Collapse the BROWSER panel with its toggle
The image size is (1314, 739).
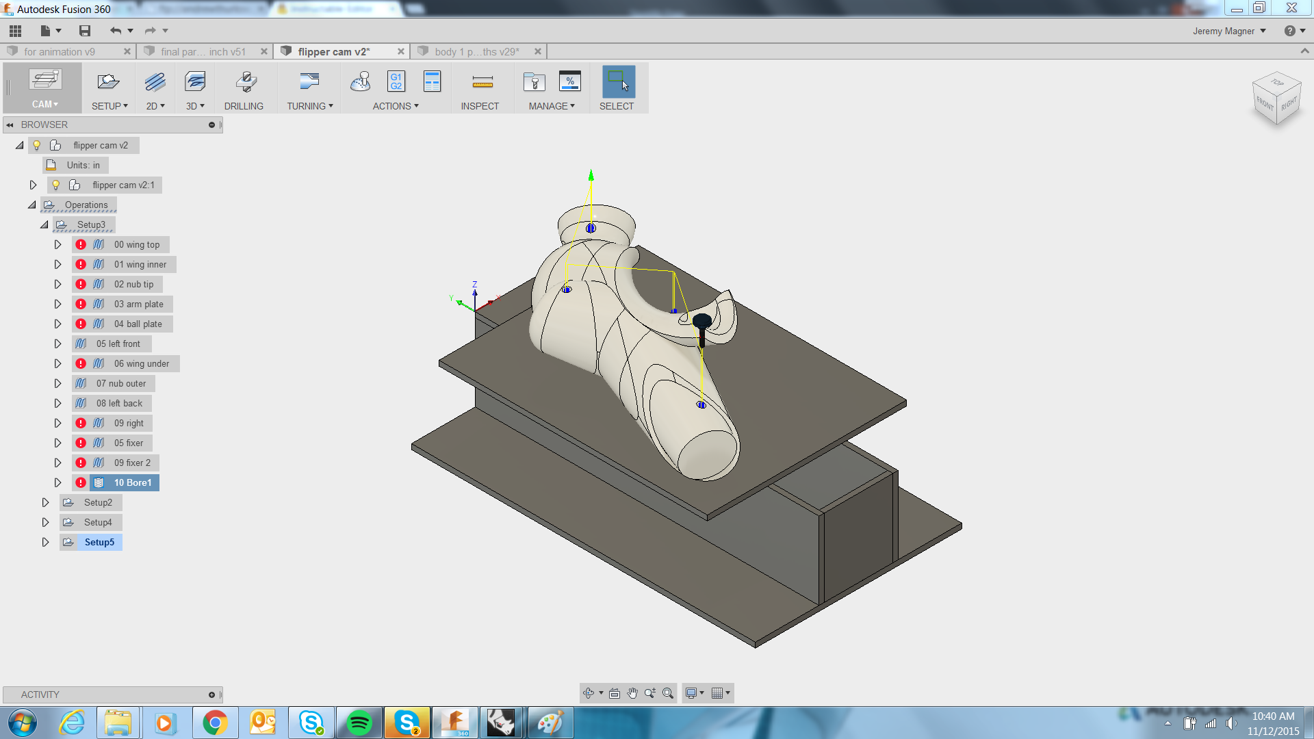(x=10, y=125)
